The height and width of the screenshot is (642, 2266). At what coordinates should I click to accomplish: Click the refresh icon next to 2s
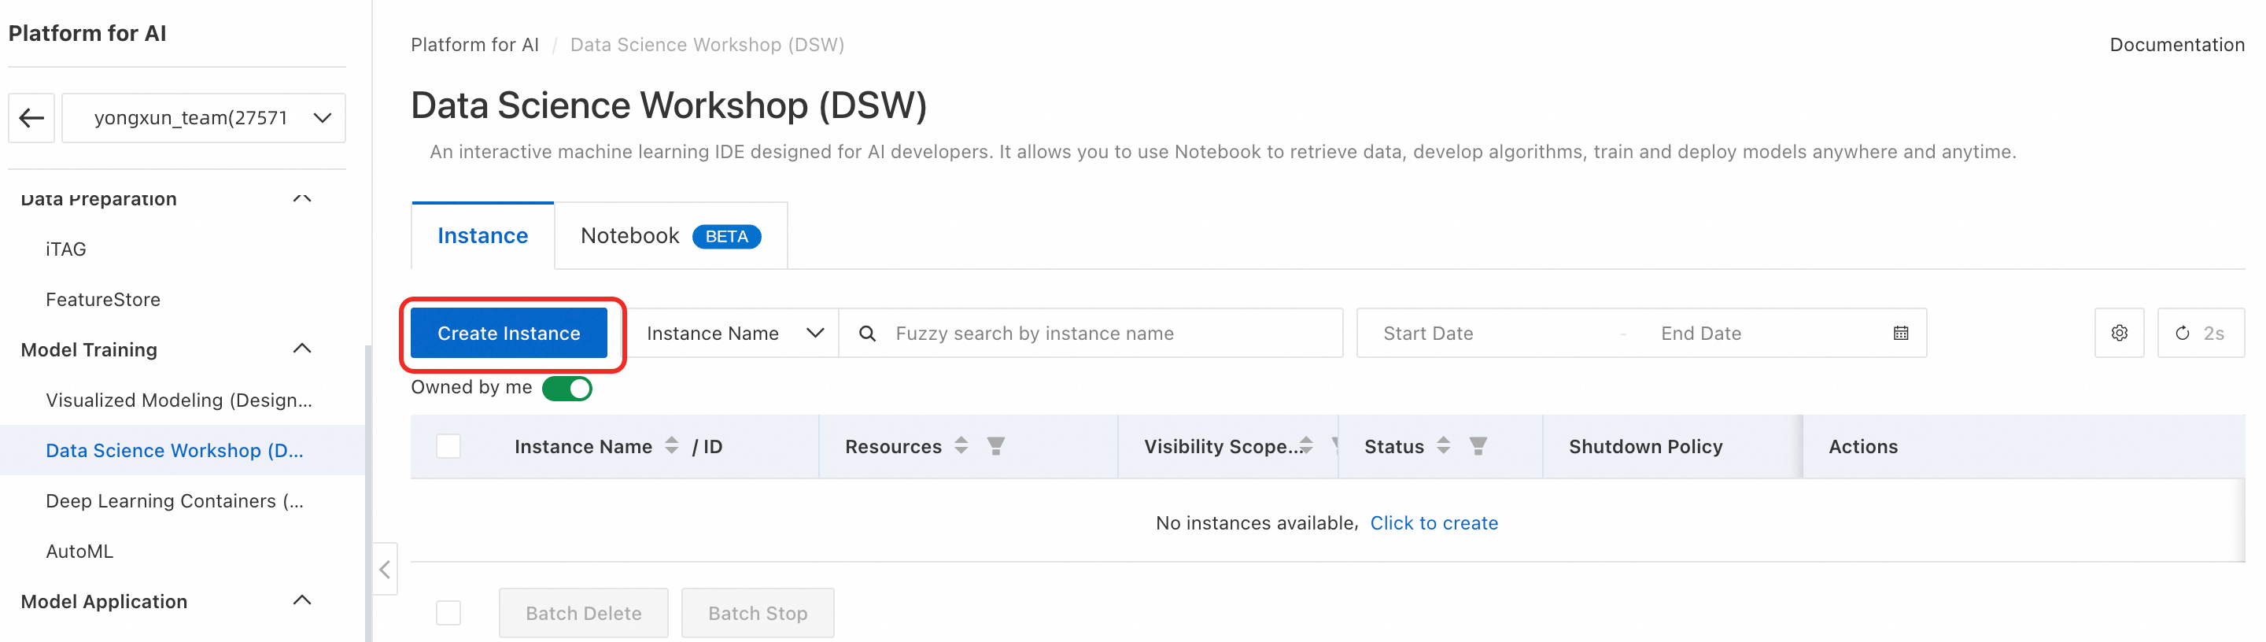2183,334
